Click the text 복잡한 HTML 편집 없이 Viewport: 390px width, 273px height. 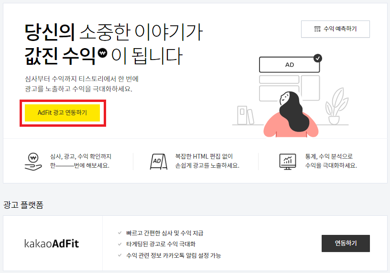tap(204, 156)
